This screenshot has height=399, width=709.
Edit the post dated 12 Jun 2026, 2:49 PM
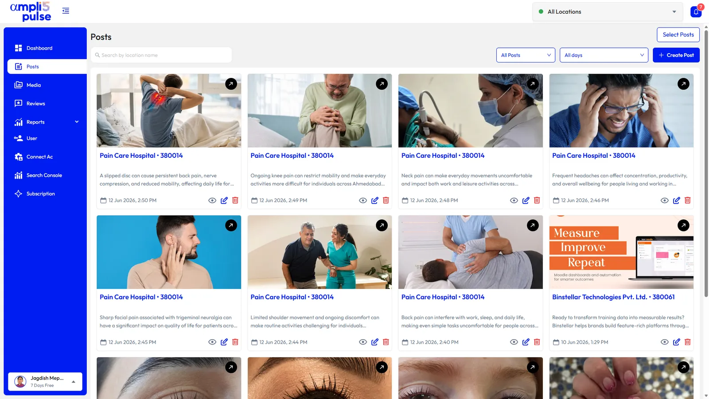coord(375,200)
